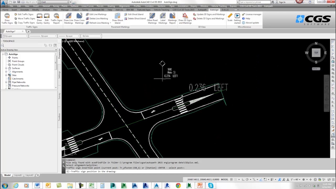Open the Draw Gantry tool
Screen dimensions: 336x189
39,18
